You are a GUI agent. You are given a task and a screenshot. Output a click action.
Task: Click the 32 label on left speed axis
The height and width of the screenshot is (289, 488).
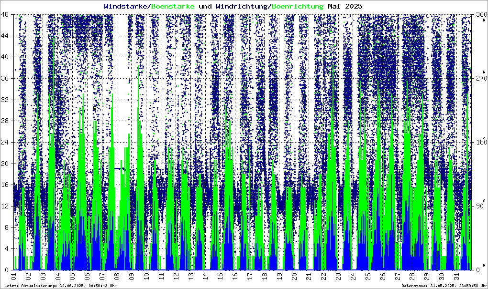click(x=6, y=100)
